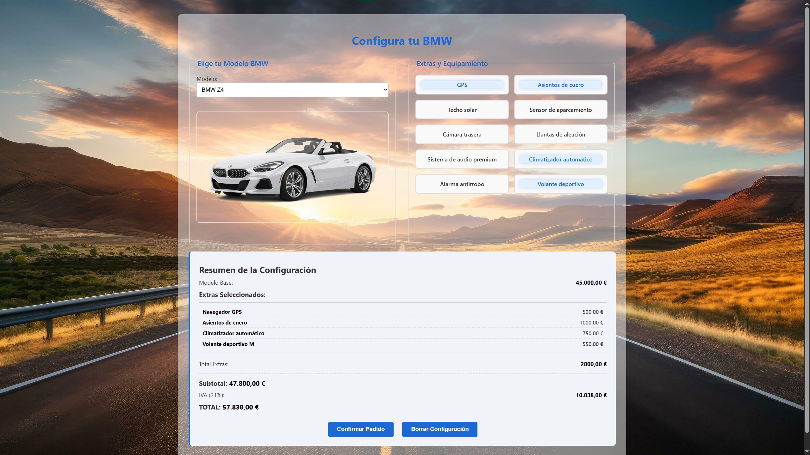Click the Resumen de la Configuración heading
The height and width of the screenshot is (455, 810).
point(258,270)
